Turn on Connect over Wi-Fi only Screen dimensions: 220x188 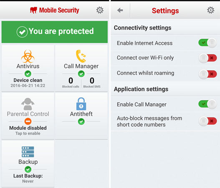(x=207, y=58)
